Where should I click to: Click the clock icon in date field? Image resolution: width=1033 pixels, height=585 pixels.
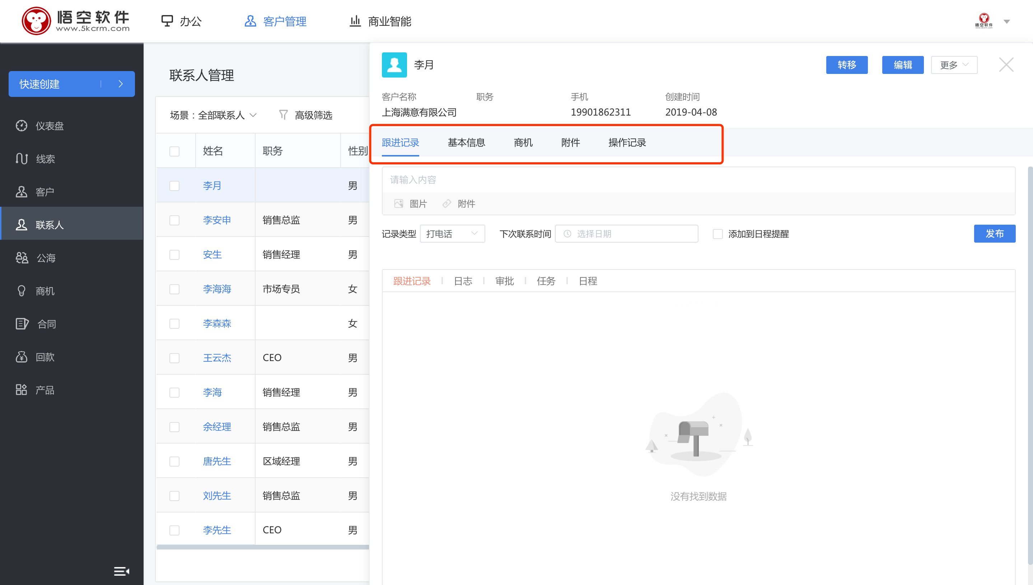click(567, 234)
